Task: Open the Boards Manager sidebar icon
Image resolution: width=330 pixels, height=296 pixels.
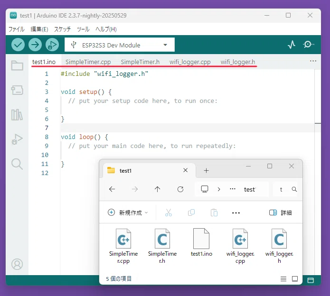Action: (17, 90)
